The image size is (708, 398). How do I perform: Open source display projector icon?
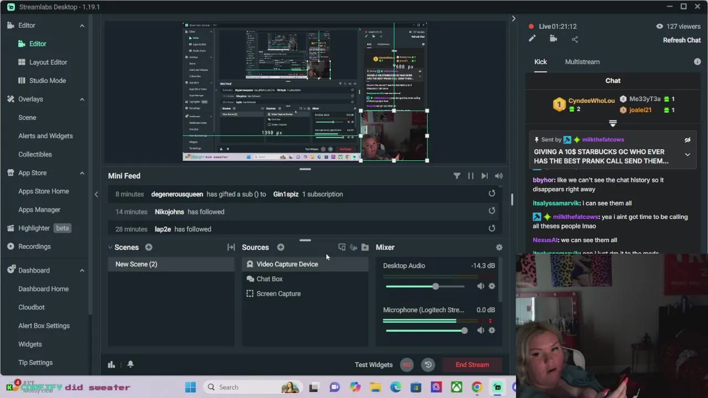tap(342, 247)
